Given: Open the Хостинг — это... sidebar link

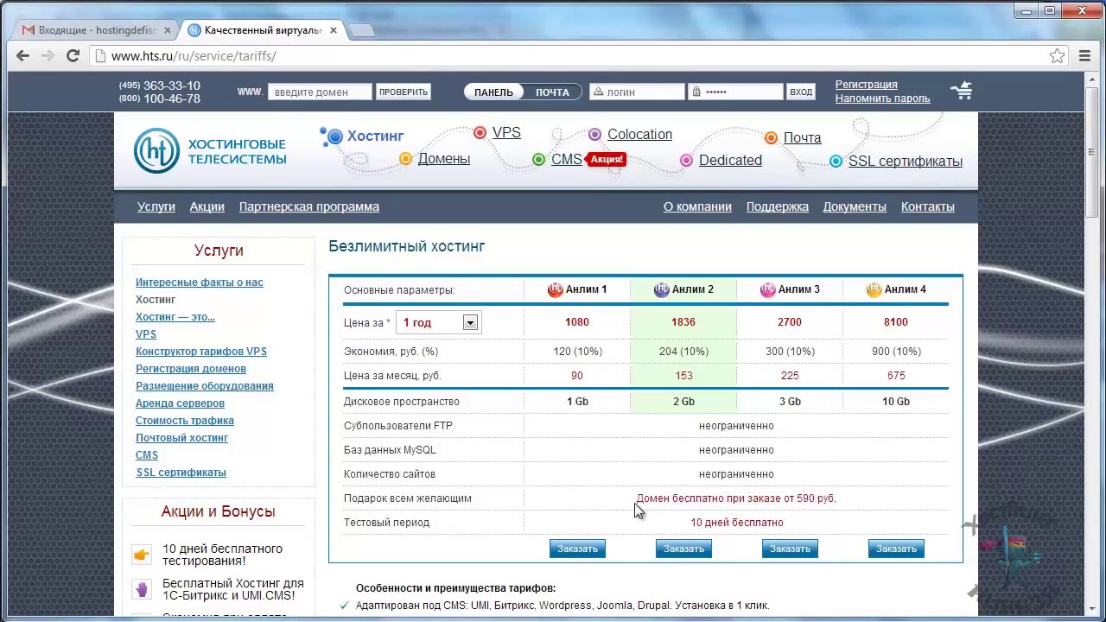Looking at the screenshot, I should click(175, 317).
